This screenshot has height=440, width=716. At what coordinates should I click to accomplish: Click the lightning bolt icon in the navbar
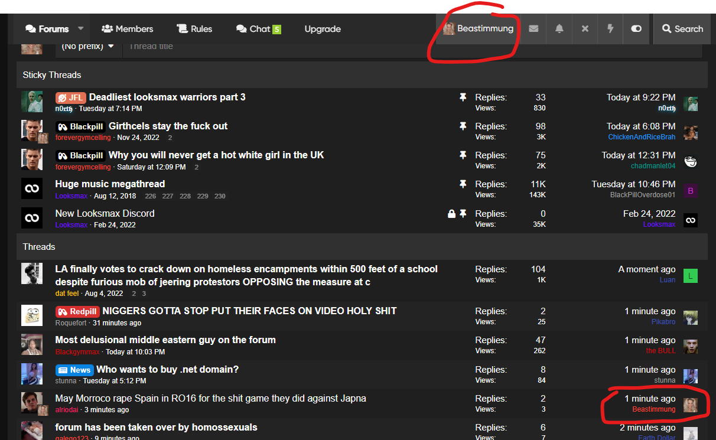(610, 29)
